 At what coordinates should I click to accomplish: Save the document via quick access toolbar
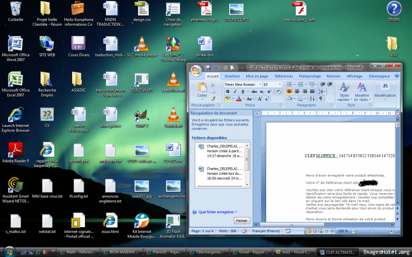[208, 68]
